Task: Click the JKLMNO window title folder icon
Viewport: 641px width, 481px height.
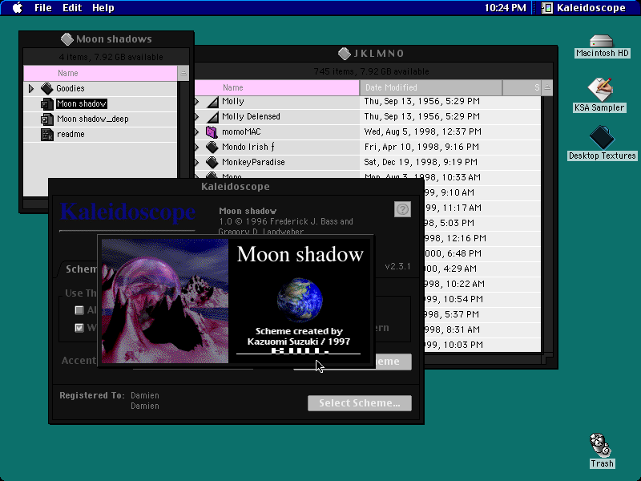Action: coord(345,53)
